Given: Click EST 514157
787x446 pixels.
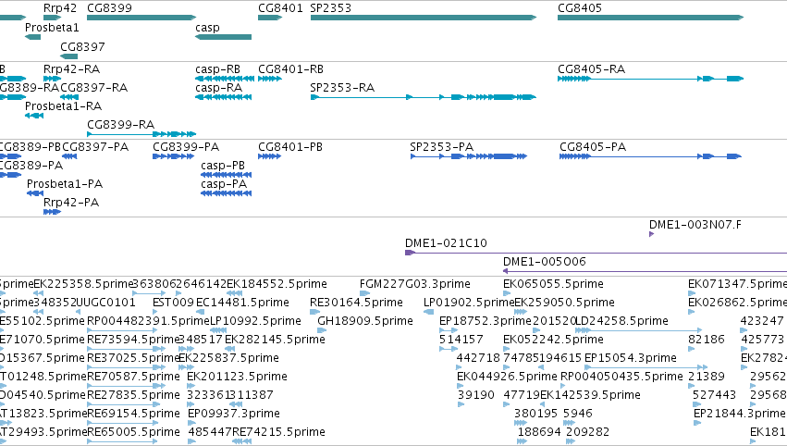Looking at the screenshot, I should coord(461,340).
